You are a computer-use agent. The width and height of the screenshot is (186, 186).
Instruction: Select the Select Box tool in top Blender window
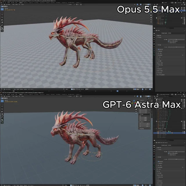pyautogui.click(x=2, y=9)
